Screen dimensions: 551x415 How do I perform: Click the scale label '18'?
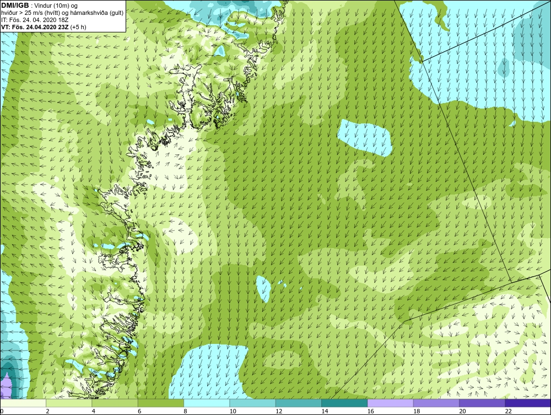(417, 412)
